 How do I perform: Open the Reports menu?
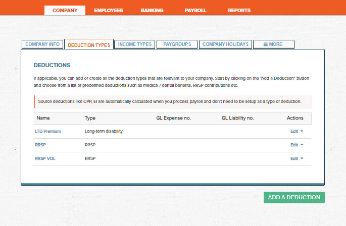point(239,10)
